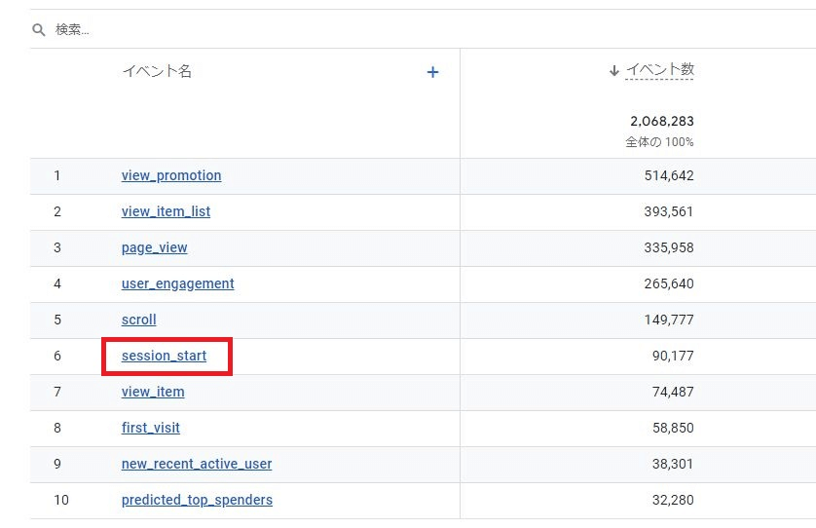Image resolution: width=816 pixels, height=528 pixels.
Task: Open the scroll event link
Action: coord(138,320)
